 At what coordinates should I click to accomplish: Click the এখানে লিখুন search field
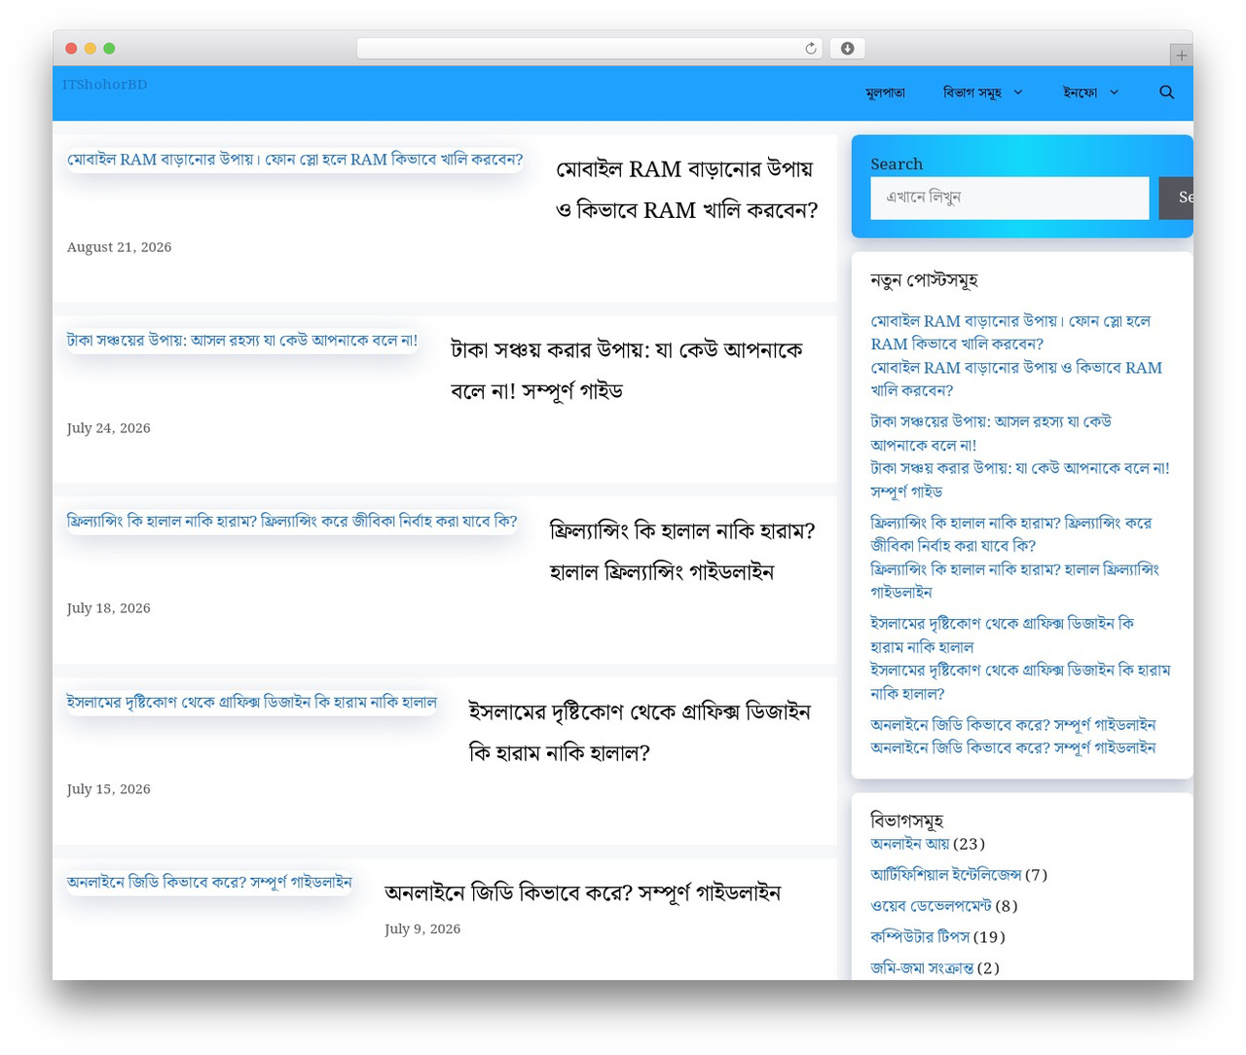[x=1009, y=198]
